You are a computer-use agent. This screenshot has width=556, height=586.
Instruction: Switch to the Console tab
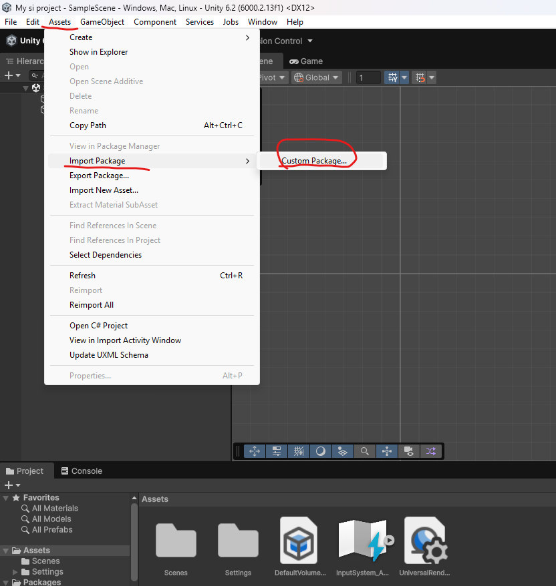pos(81,471)
